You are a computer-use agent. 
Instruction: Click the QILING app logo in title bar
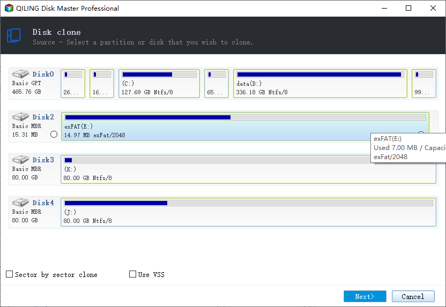(x=9, y=8)
